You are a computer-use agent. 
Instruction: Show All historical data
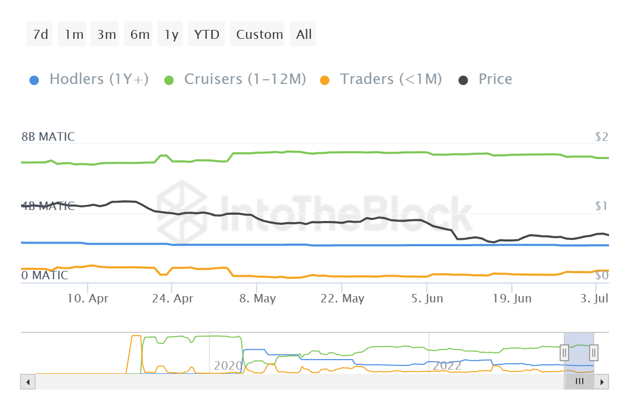pos(303,34)
